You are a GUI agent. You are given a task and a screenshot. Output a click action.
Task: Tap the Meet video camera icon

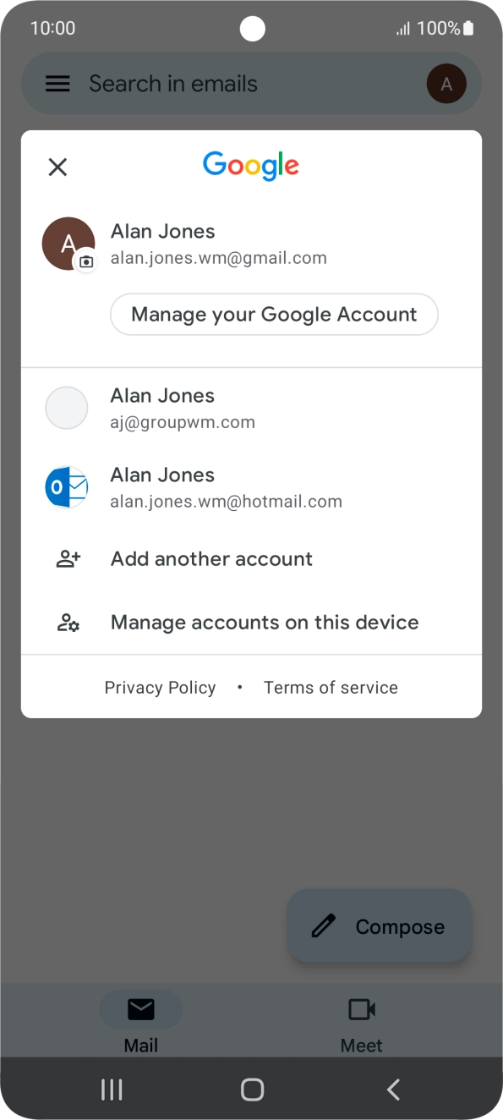pos(361,1007)
